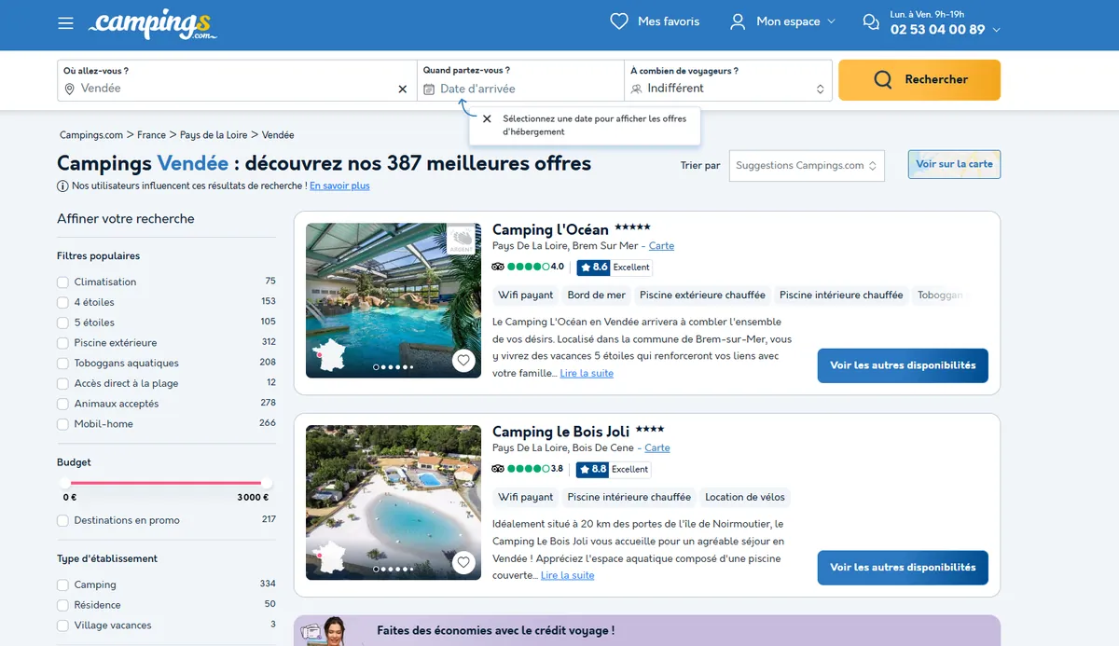
Task: Select the Mobil-home filter checkbox
Action: pos(62,424)
